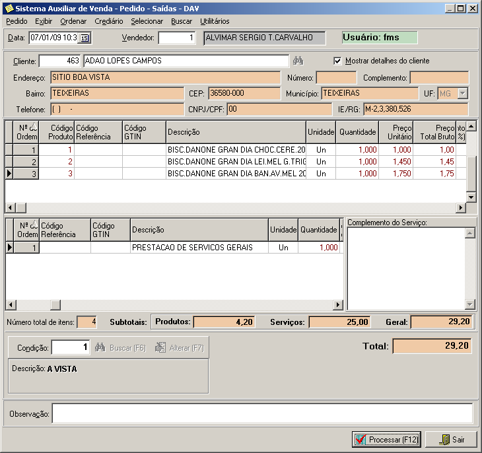
Task: Click the Telefone field
Action: 117,110
